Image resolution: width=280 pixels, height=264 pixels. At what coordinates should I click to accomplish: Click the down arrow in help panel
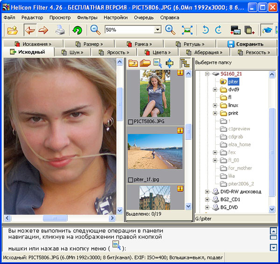tap(273, 247)
